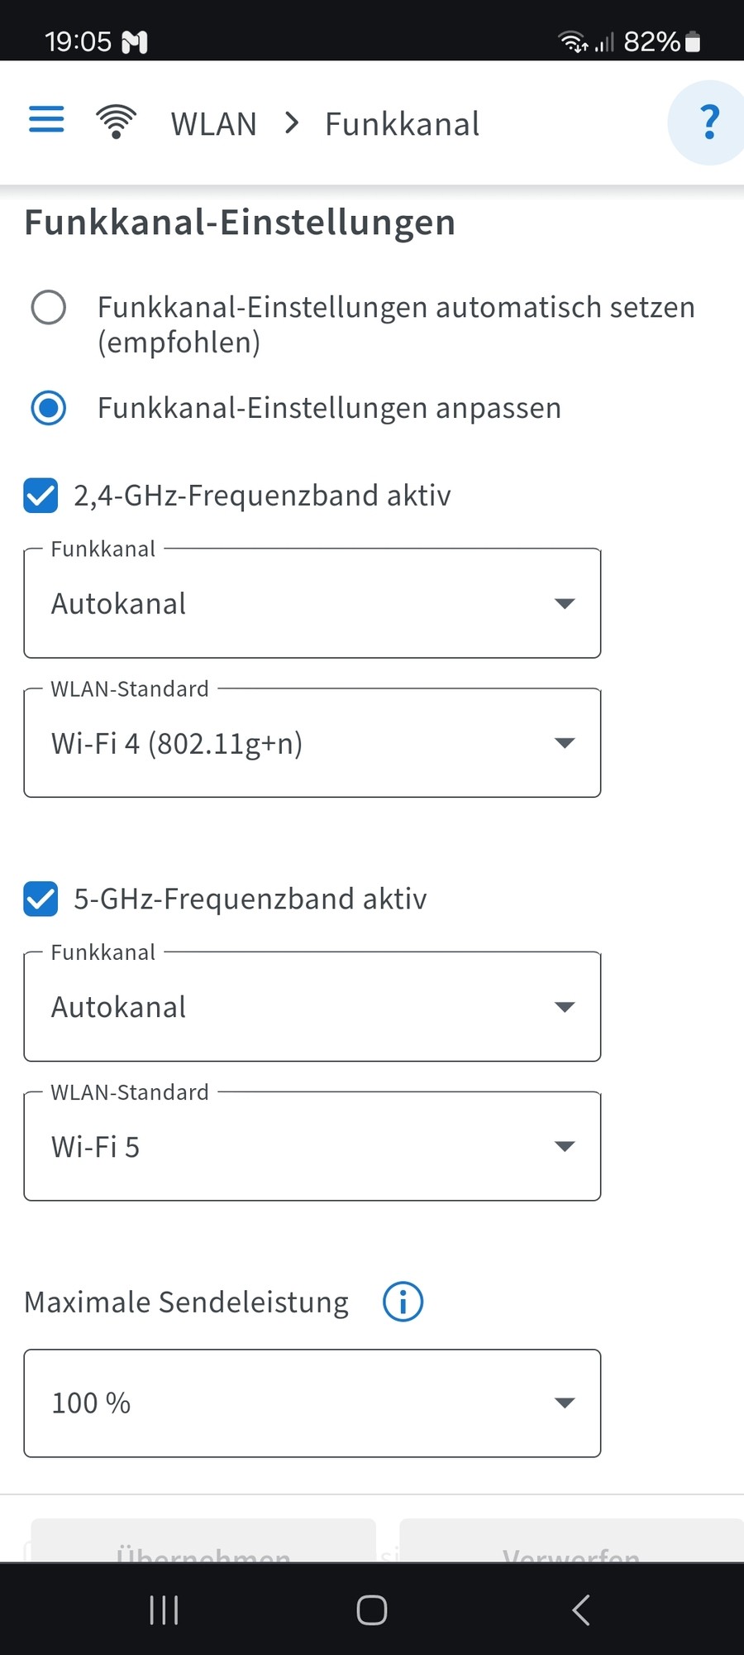Select the Funkkanal breadcrumb item
744x1655 pixels.
tap(402, 124)
